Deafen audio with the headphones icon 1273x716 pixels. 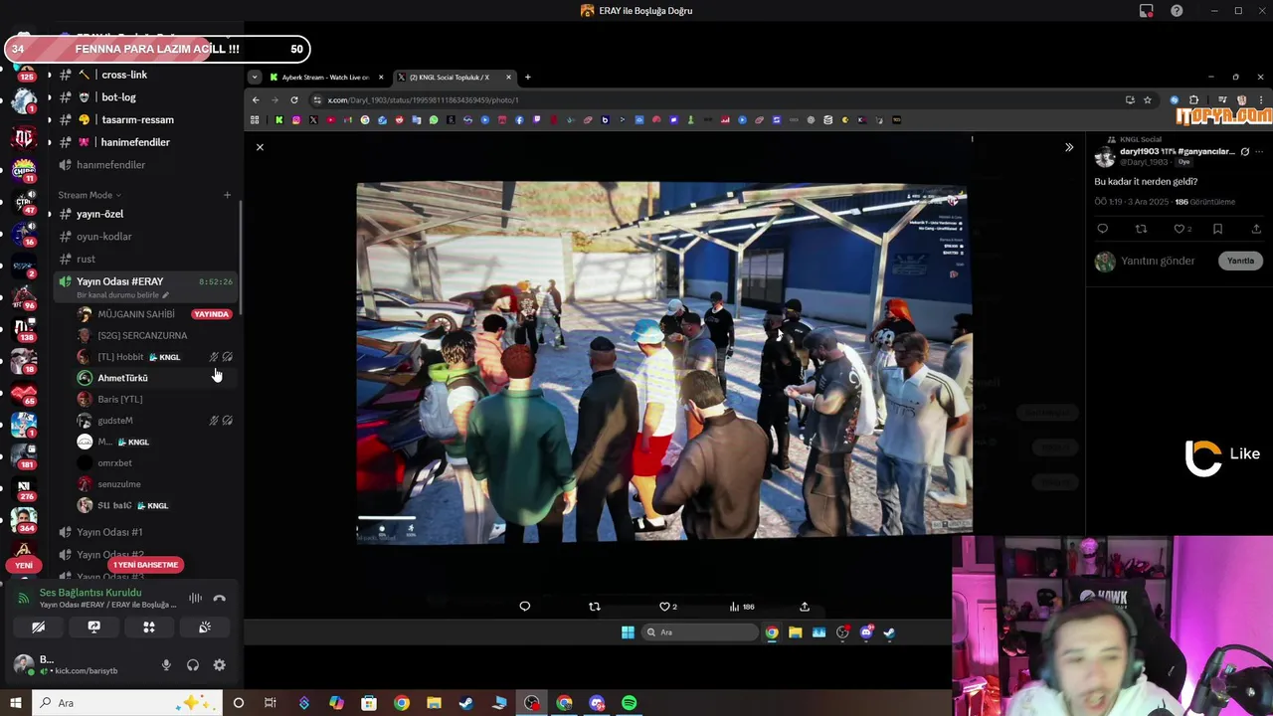(193, 665)
